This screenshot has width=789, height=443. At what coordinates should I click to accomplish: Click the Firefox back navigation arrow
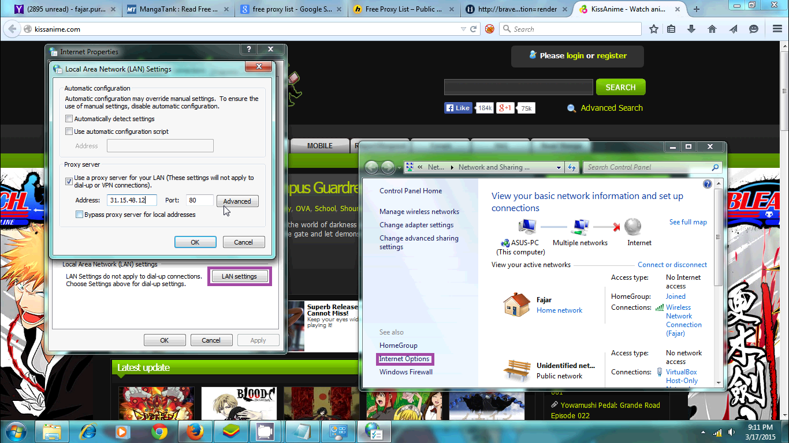[x=12, y=29]
